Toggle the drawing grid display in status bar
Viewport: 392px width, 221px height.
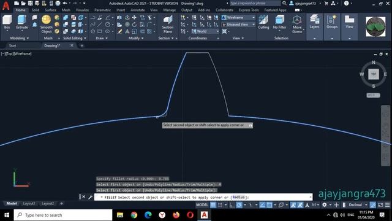pyautogui.click(x=213, y=205)
